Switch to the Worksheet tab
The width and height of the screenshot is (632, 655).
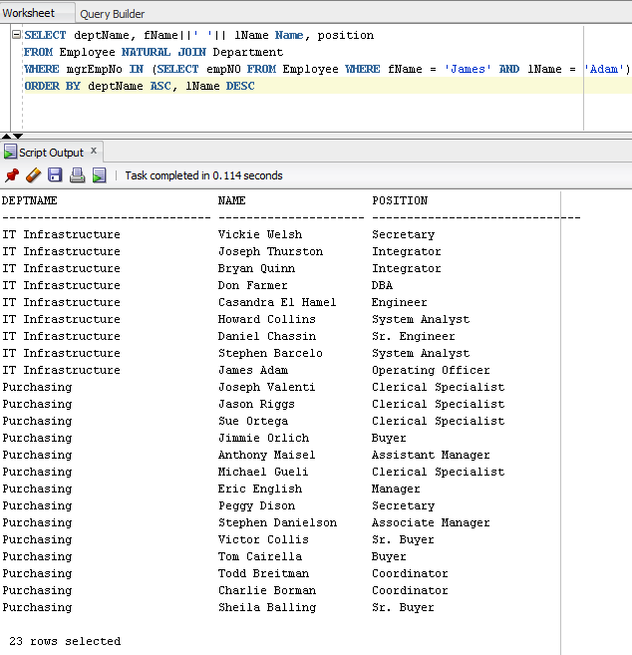pyautogui.click(x=28, y=13)
